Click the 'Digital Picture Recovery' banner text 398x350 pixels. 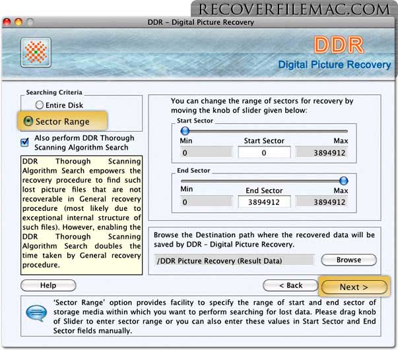[335, 65]
